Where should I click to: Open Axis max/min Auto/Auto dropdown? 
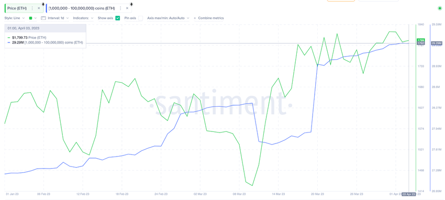[x=168, y=18]
